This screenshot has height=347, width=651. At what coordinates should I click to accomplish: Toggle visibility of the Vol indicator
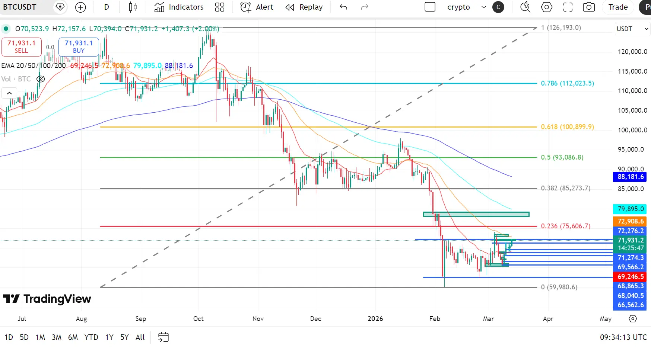[41, 79]
